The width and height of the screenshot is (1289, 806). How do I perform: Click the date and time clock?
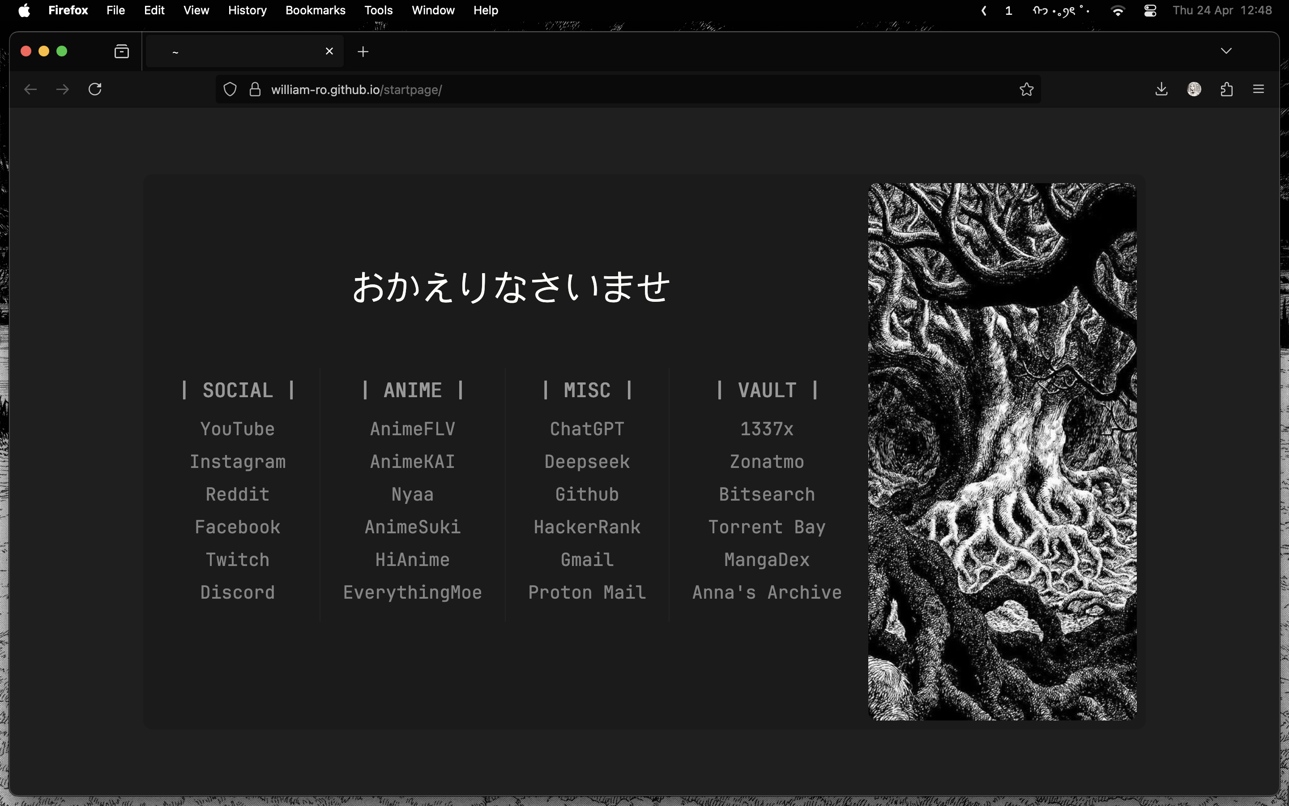point(1222,10)
